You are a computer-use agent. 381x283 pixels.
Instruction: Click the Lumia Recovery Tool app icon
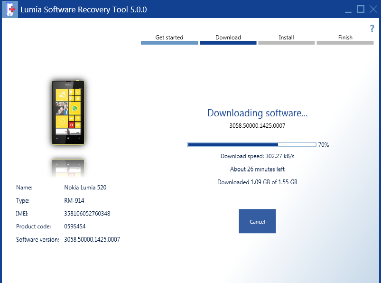[x=10, y=9]
